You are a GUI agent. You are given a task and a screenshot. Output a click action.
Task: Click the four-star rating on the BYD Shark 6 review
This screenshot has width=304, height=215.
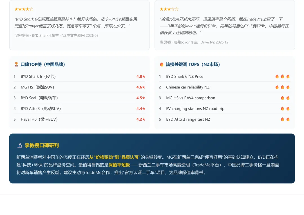click(x=24, y=9)
